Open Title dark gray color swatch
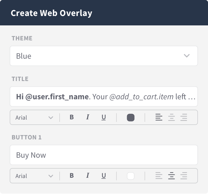The height and width of the screenshot is (194, 208). click(131, 118)
